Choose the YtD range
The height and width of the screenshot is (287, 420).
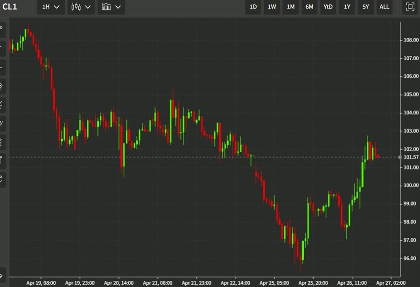(328, 7)
